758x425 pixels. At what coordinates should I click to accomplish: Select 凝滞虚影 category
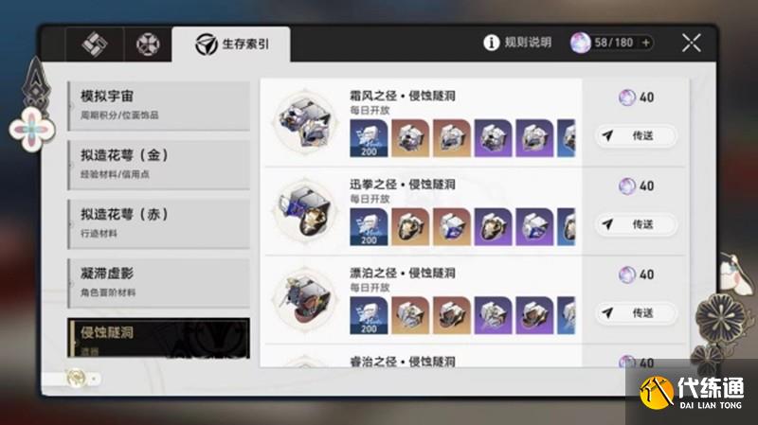point(159,283)
